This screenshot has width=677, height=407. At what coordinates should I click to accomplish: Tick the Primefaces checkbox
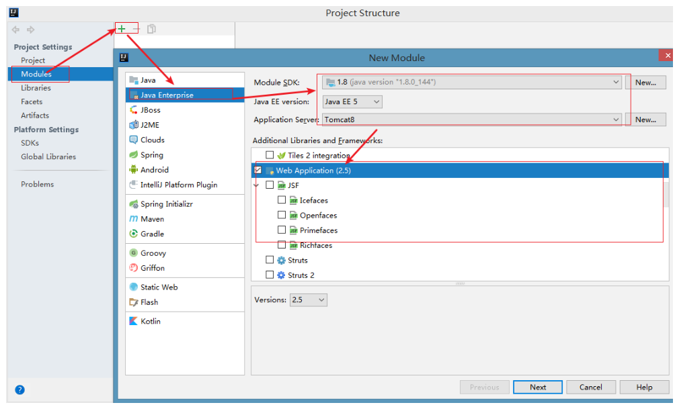(282, 230)
